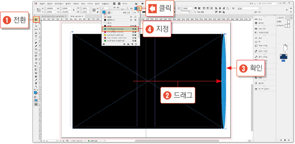Select the Eyedropper tool
The image size is (295, 144).
(36, 80)
